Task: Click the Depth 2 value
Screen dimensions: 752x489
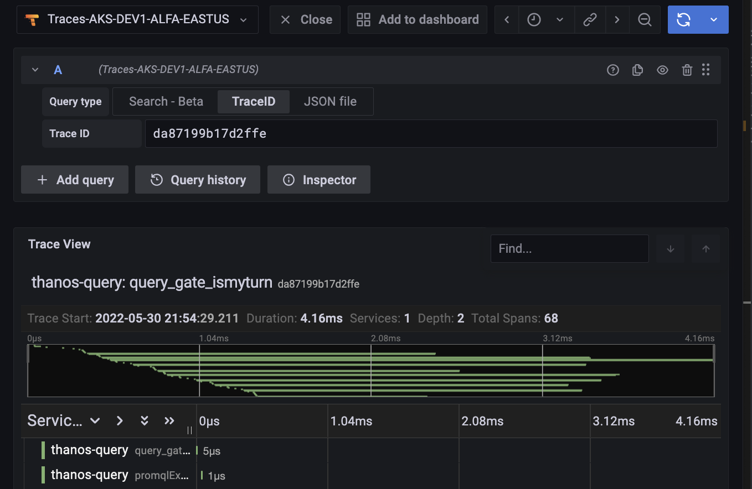Action: [x=461, y=318]
